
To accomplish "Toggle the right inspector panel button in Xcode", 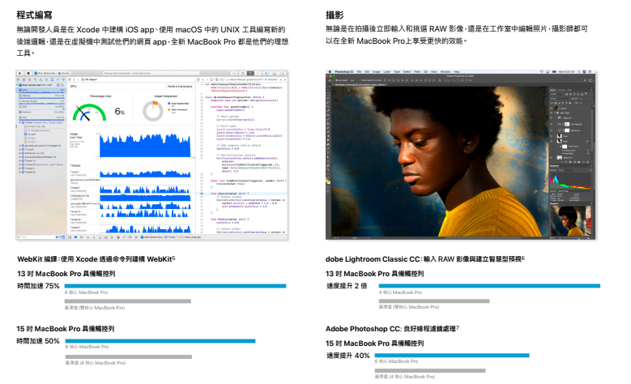I will [282, 73].
